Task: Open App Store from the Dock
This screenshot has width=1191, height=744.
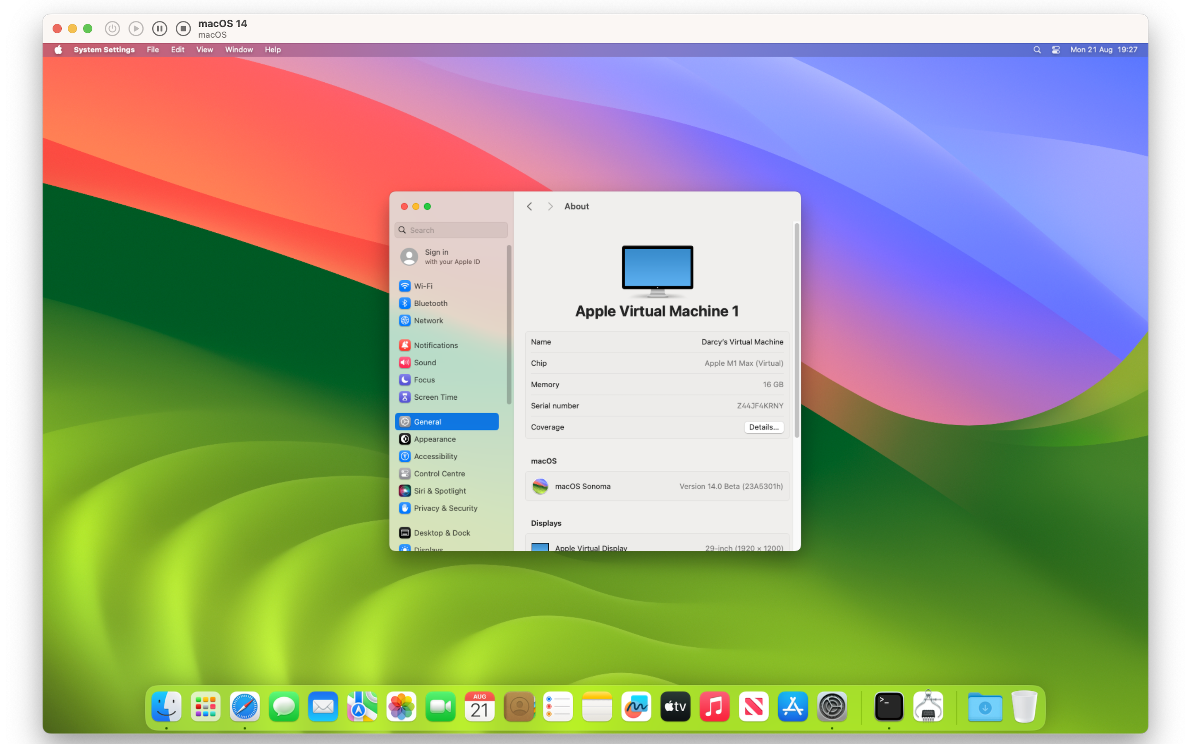Action: click(x=792, y=707)
